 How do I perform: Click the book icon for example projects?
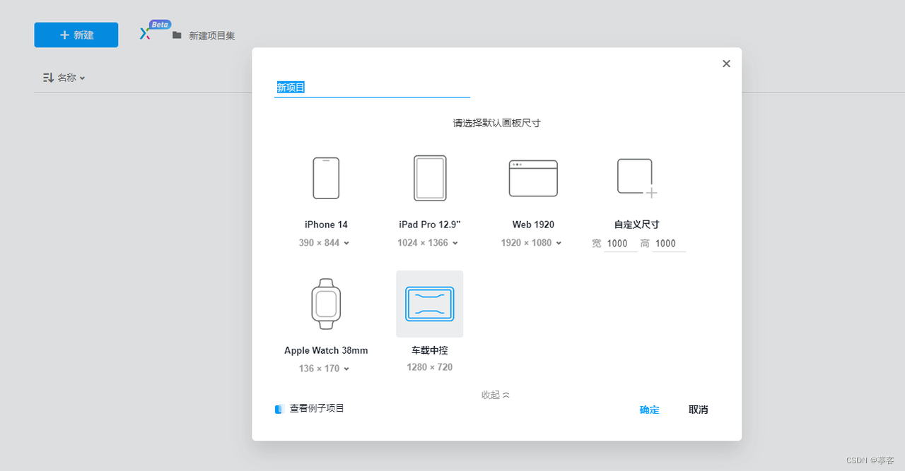tap(279, 409)
